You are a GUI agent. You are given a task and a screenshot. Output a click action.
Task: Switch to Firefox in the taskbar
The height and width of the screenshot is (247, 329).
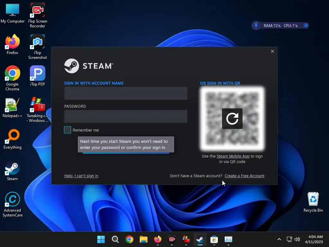[x=158, y=239]
